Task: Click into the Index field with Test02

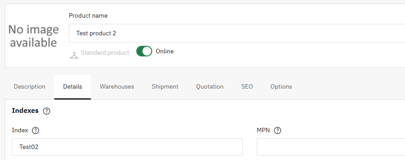Action: coord(127,147)
